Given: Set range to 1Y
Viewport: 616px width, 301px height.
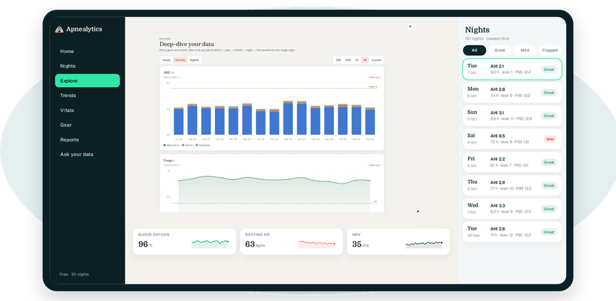Looking at the screenshot, I should point(357,60).
